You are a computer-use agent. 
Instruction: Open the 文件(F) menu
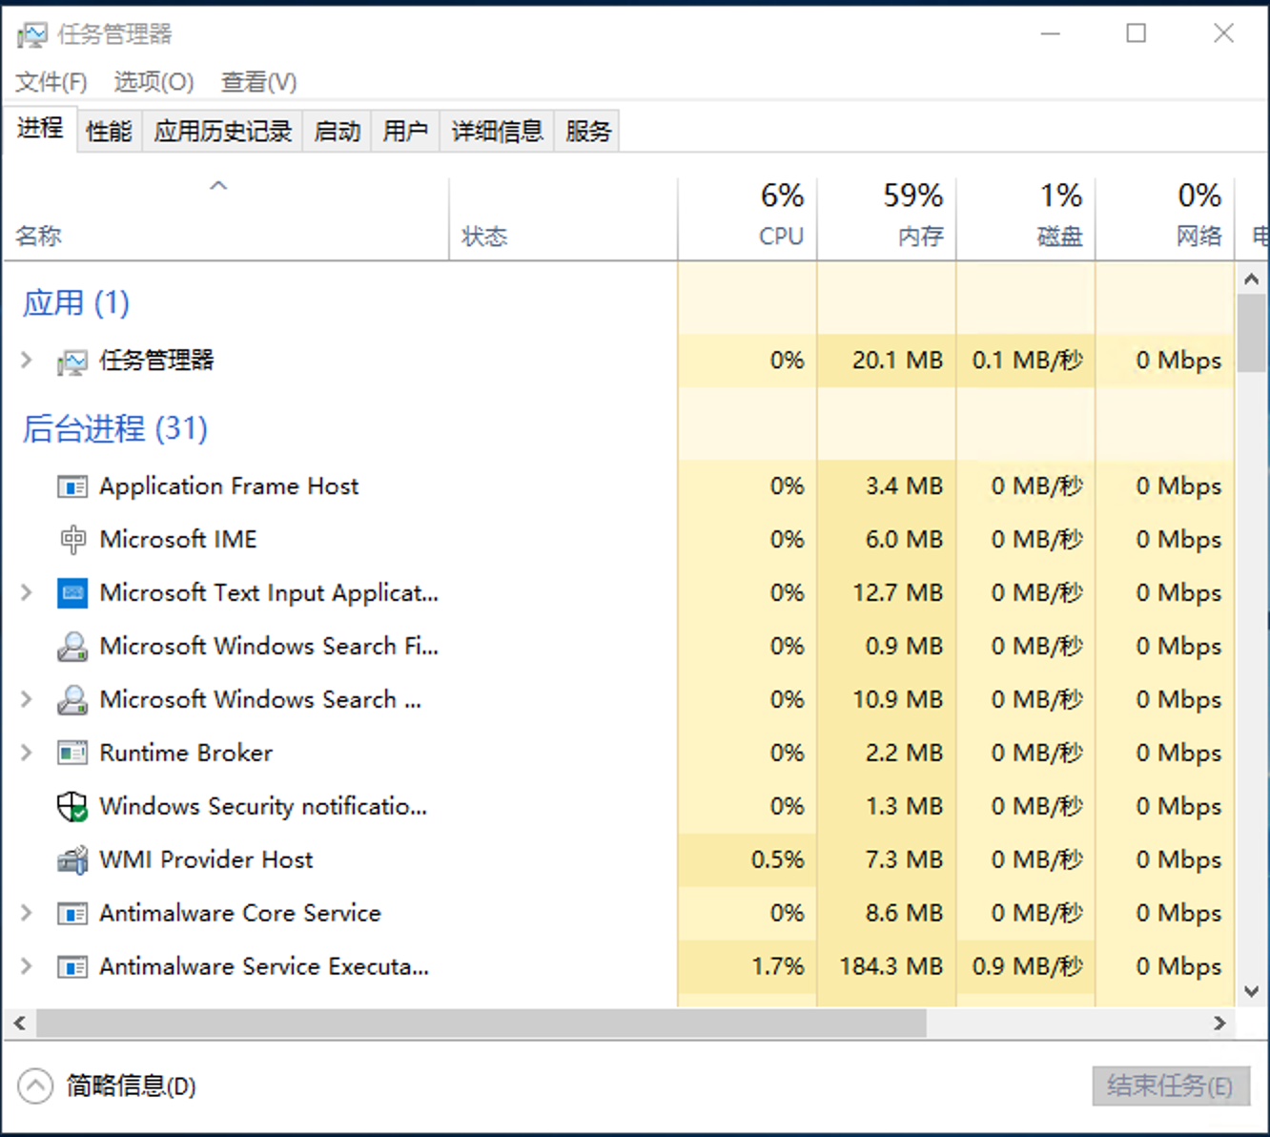51,82
